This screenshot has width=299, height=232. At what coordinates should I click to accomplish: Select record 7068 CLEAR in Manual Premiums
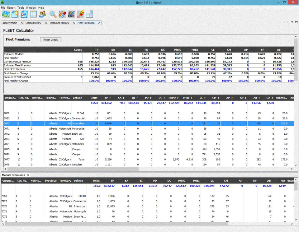pos(148,196)
